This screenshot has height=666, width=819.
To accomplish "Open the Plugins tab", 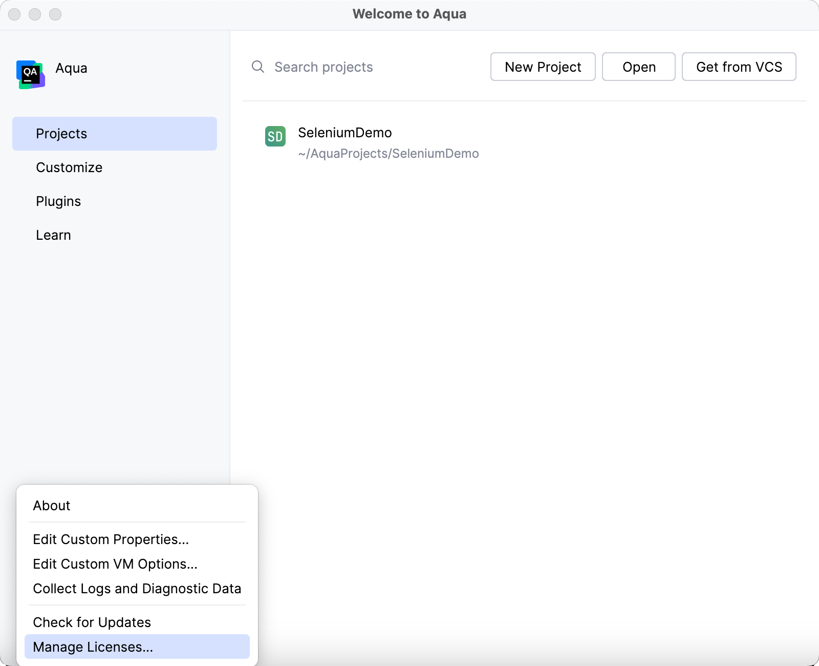I will coord(115,201).
